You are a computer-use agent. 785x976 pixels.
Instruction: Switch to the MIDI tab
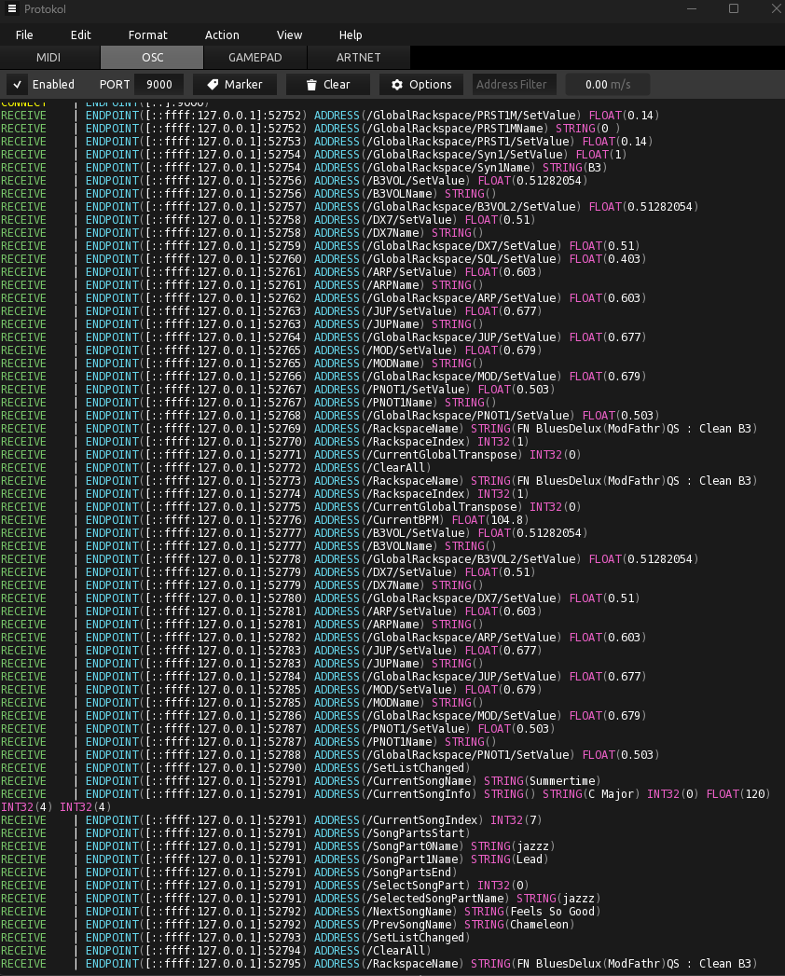tap(48, 58)
